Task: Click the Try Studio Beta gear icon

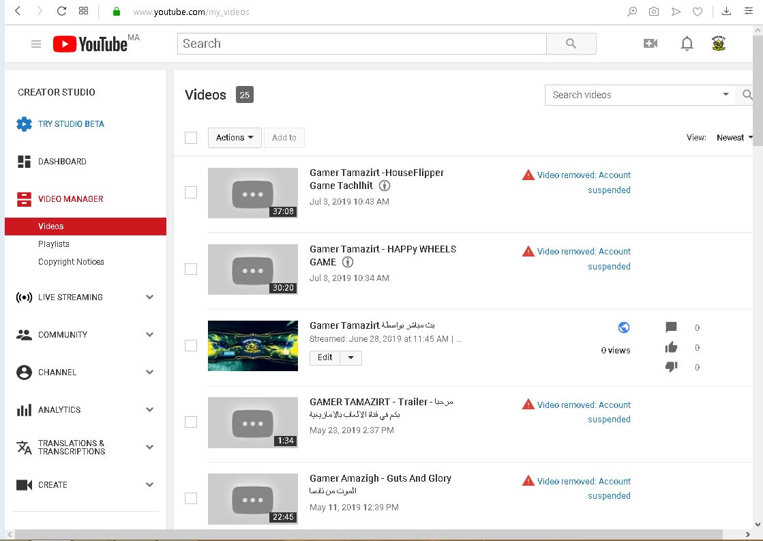Action: click(x=24, y=124)
